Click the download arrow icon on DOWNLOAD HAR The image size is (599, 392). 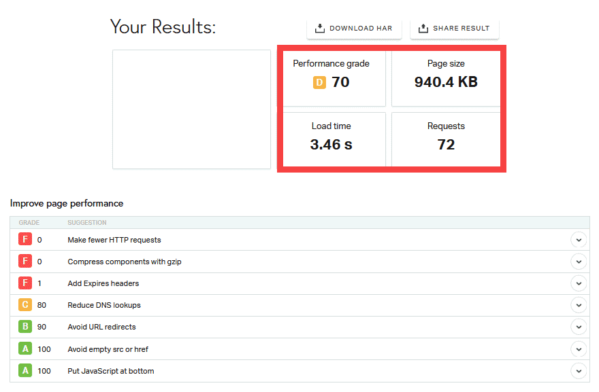319,29
